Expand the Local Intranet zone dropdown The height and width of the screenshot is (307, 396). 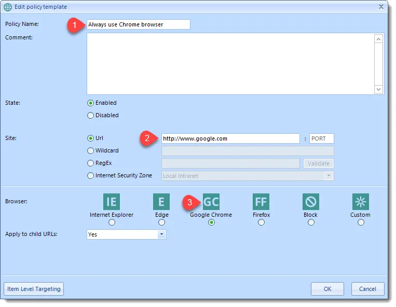(x=329, y=176)
